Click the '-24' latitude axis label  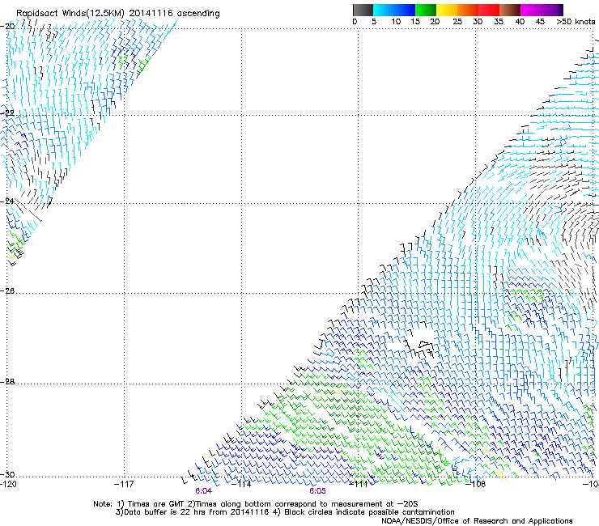7,201
